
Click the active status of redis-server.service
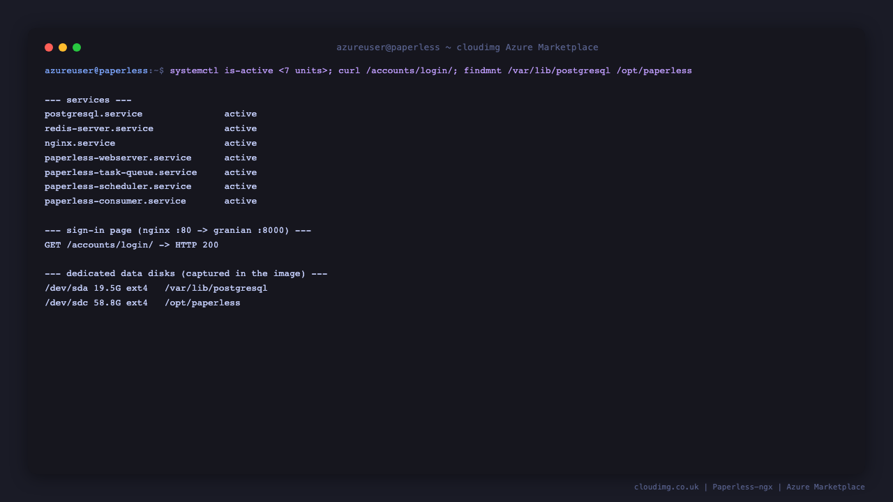[241, 128]
